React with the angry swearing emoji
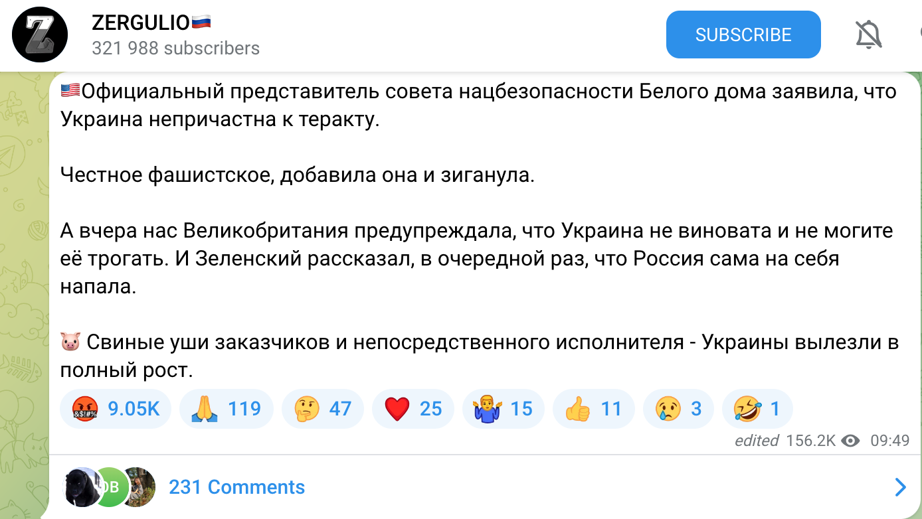 point(116,408)
